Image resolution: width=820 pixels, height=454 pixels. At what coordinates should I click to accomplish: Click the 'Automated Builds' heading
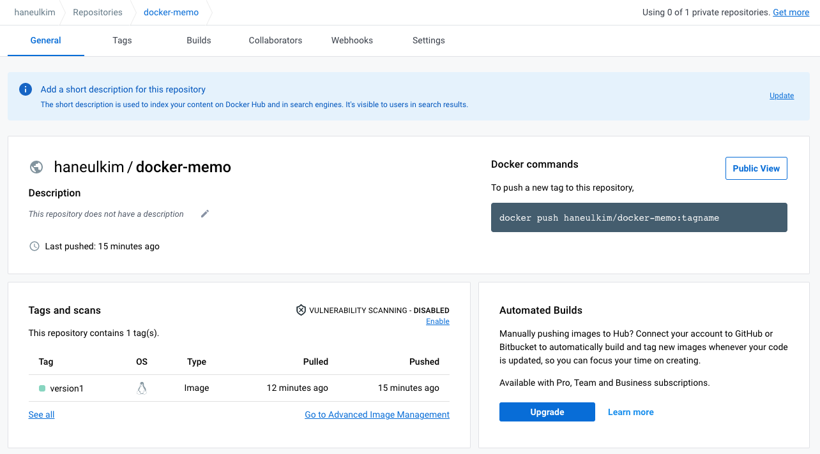click(541, 311)
